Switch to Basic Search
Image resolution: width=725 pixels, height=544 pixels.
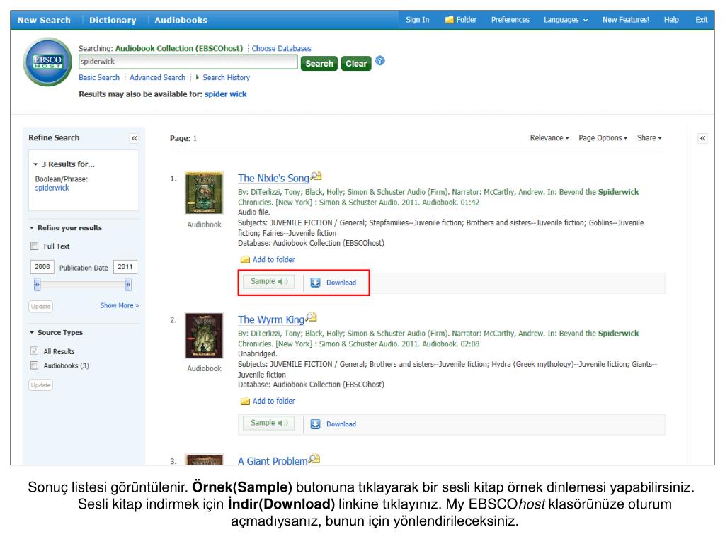click(99, 77)
